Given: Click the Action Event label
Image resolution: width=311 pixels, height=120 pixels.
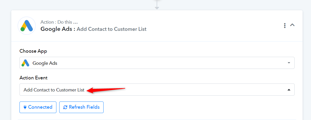Looking at the screenshot, I should click(34, 78).
